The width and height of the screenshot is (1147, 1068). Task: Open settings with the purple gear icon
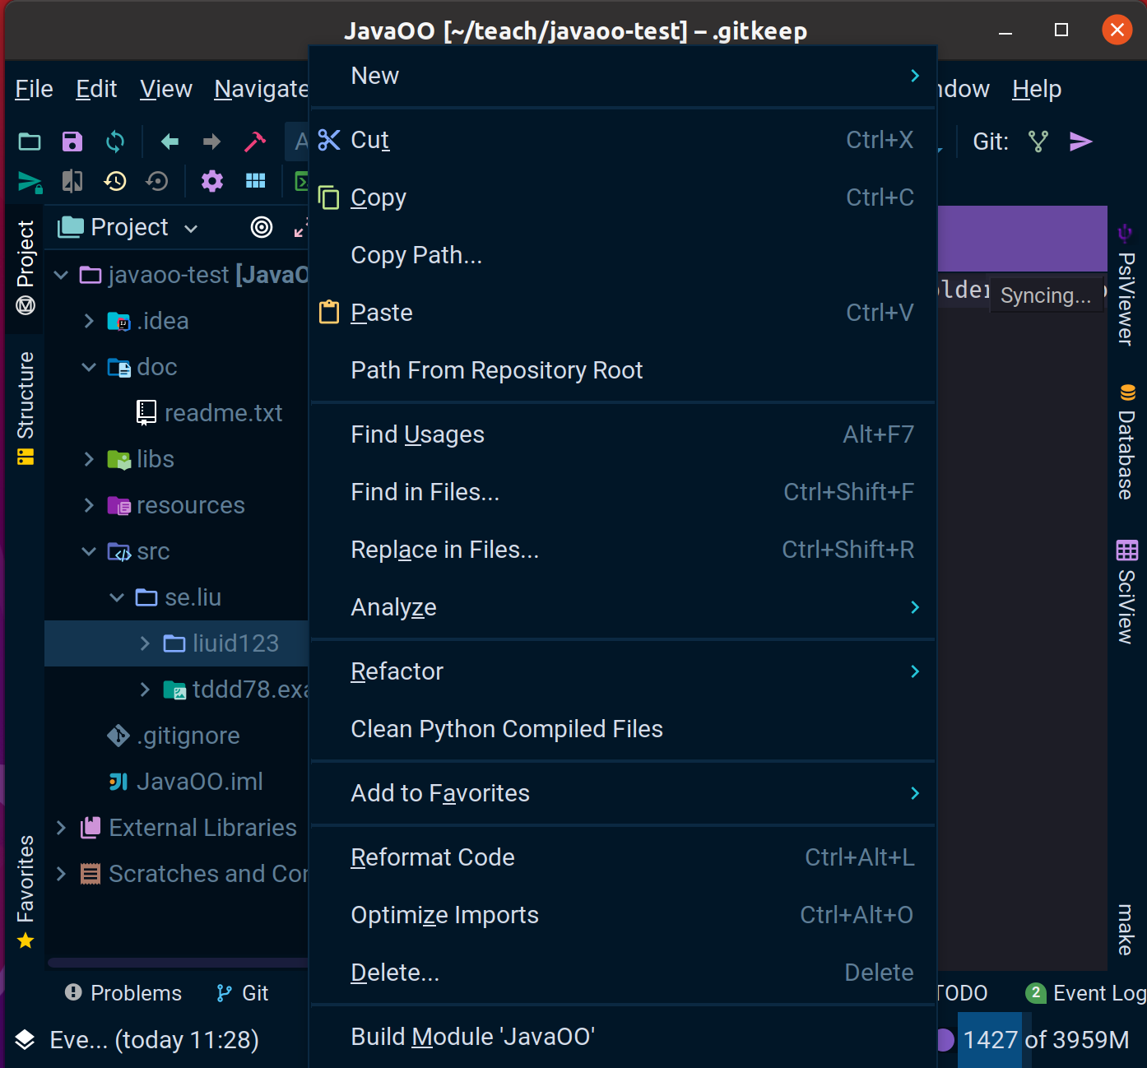point(212,181)
